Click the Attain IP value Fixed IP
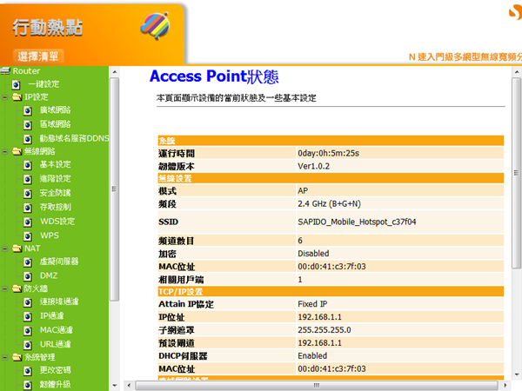The height and width of the screenshot is (391, 522). [312, 304]
